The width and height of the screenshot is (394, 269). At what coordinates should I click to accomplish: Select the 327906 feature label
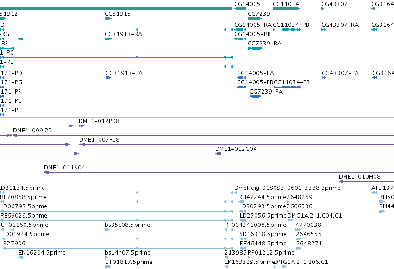click(x=14, y=244)
